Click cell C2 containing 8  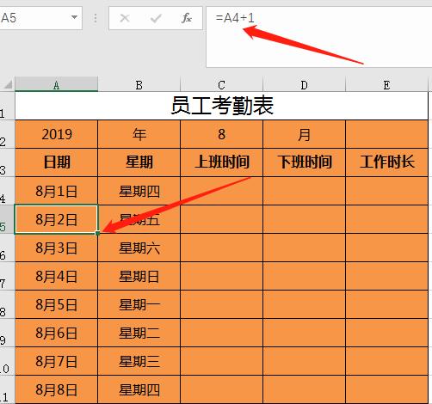tap(221, 134)
